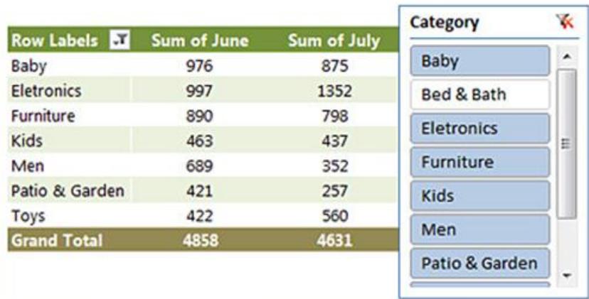Open the Row Labels filter dropdown

click(120, 40)
